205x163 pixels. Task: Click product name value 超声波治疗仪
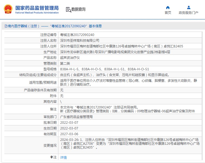click(70, 58)
